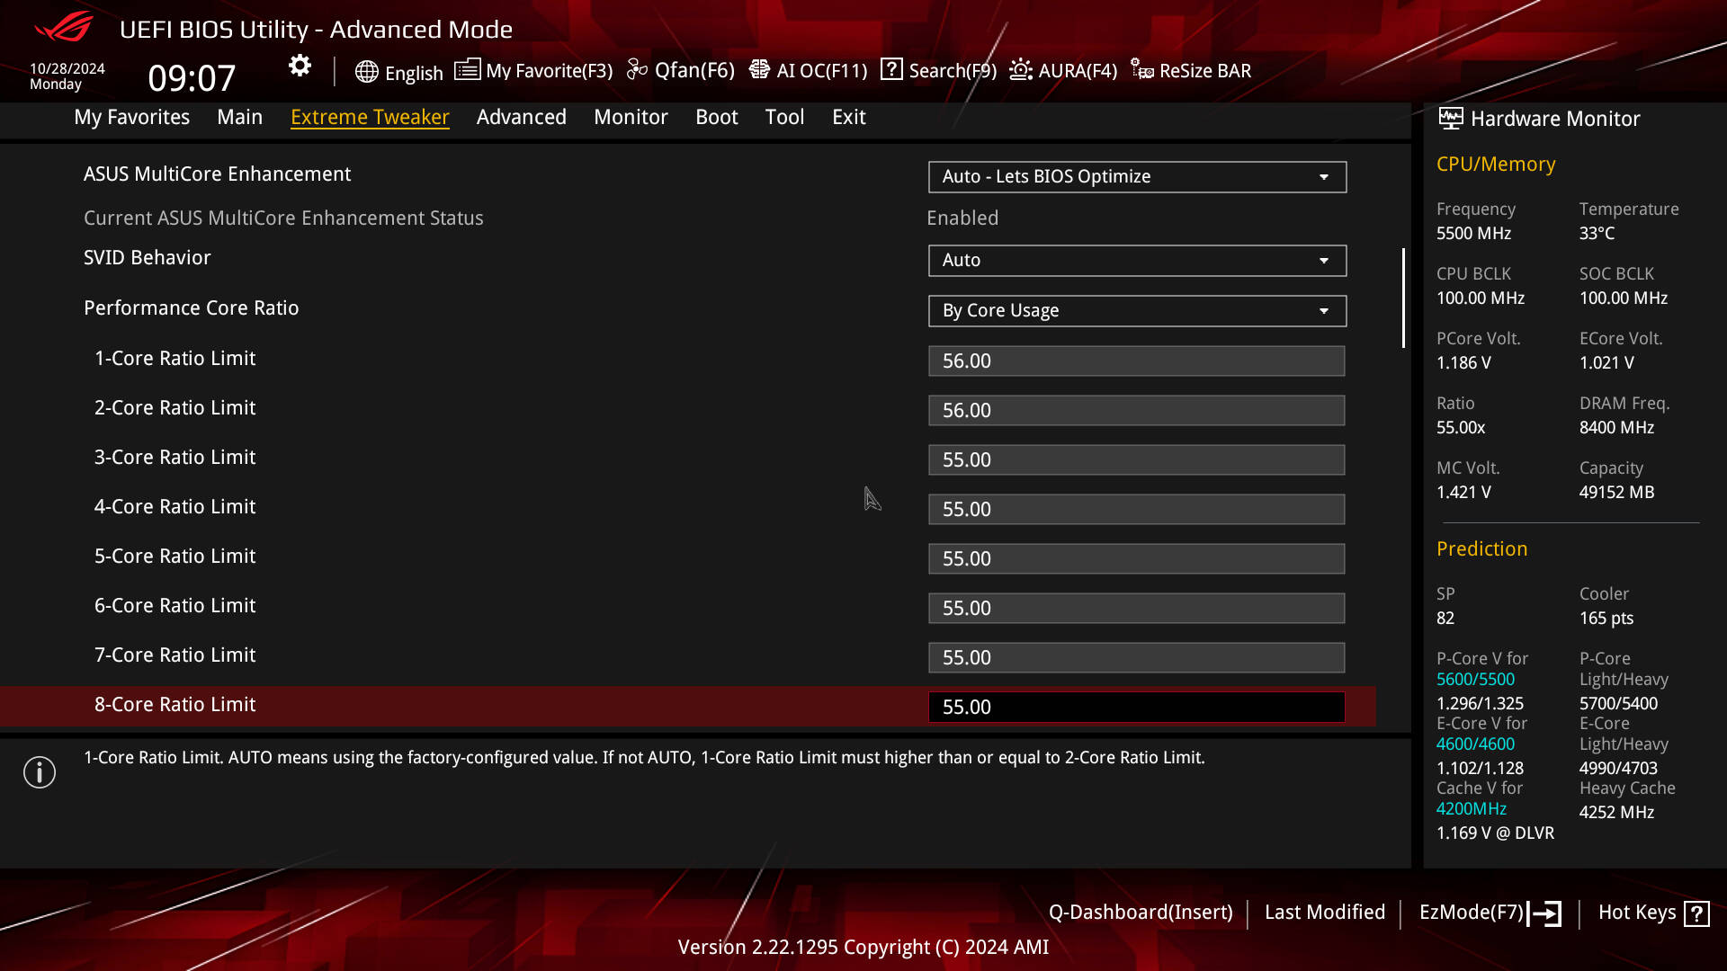Open the SVID Behavior dropdown
The height and width of the screenshot is (971, 1727).
1137,261
